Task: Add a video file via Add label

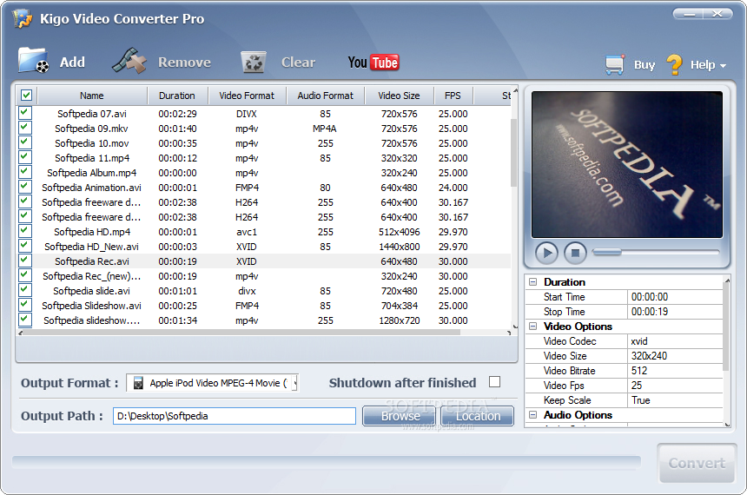Action: click(x=72, y=63)
